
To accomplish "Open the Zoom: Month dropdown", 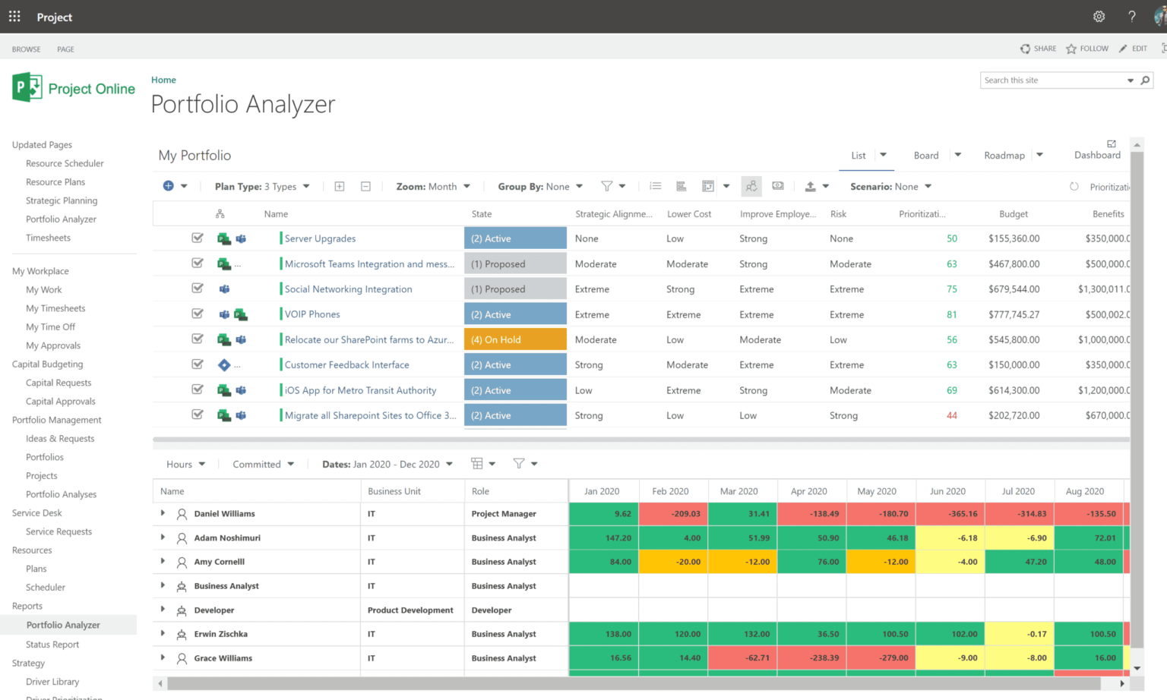I will (x=433, y=186).
